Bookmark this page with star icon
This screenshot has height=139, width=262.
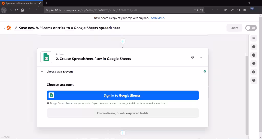pyautogui.click(x=202, y=10)
